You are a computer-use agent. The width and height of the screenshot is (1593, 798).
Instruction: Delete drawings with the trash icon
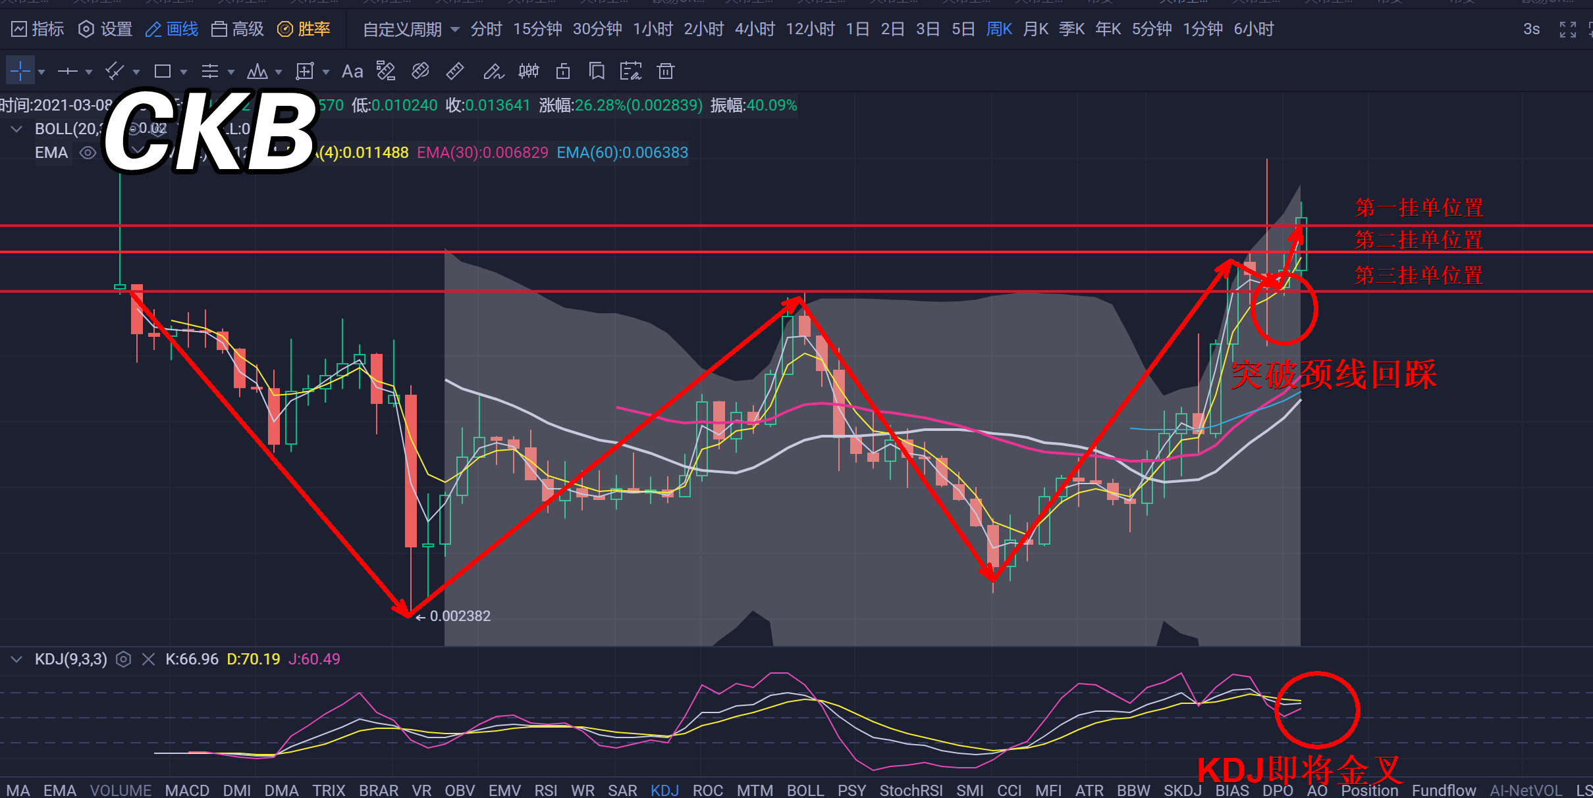tap(666, 71)
